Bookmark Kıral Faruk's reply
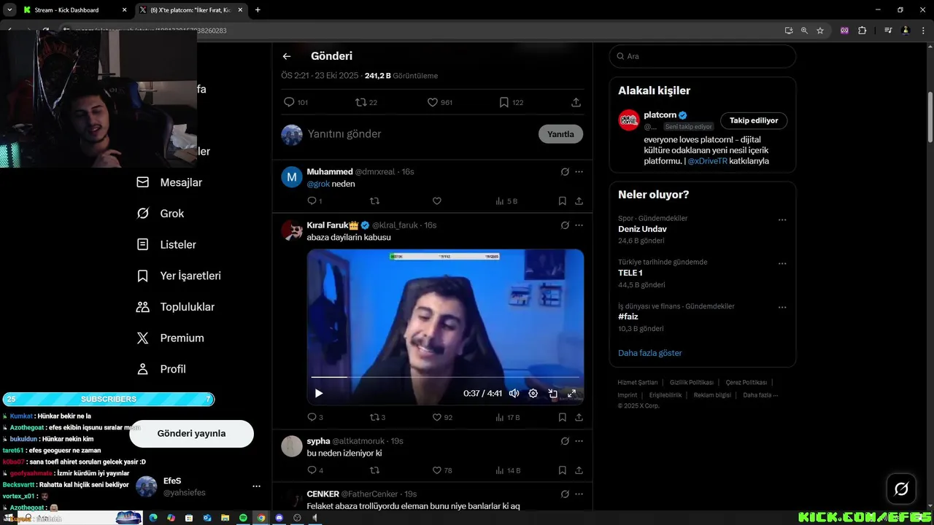Viewport: 934px width, 525px height. tap(563, 418)
